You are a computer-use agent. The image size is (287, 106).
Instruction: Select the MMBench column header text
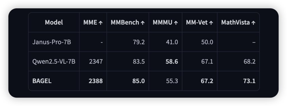click(x=125, y=22)
